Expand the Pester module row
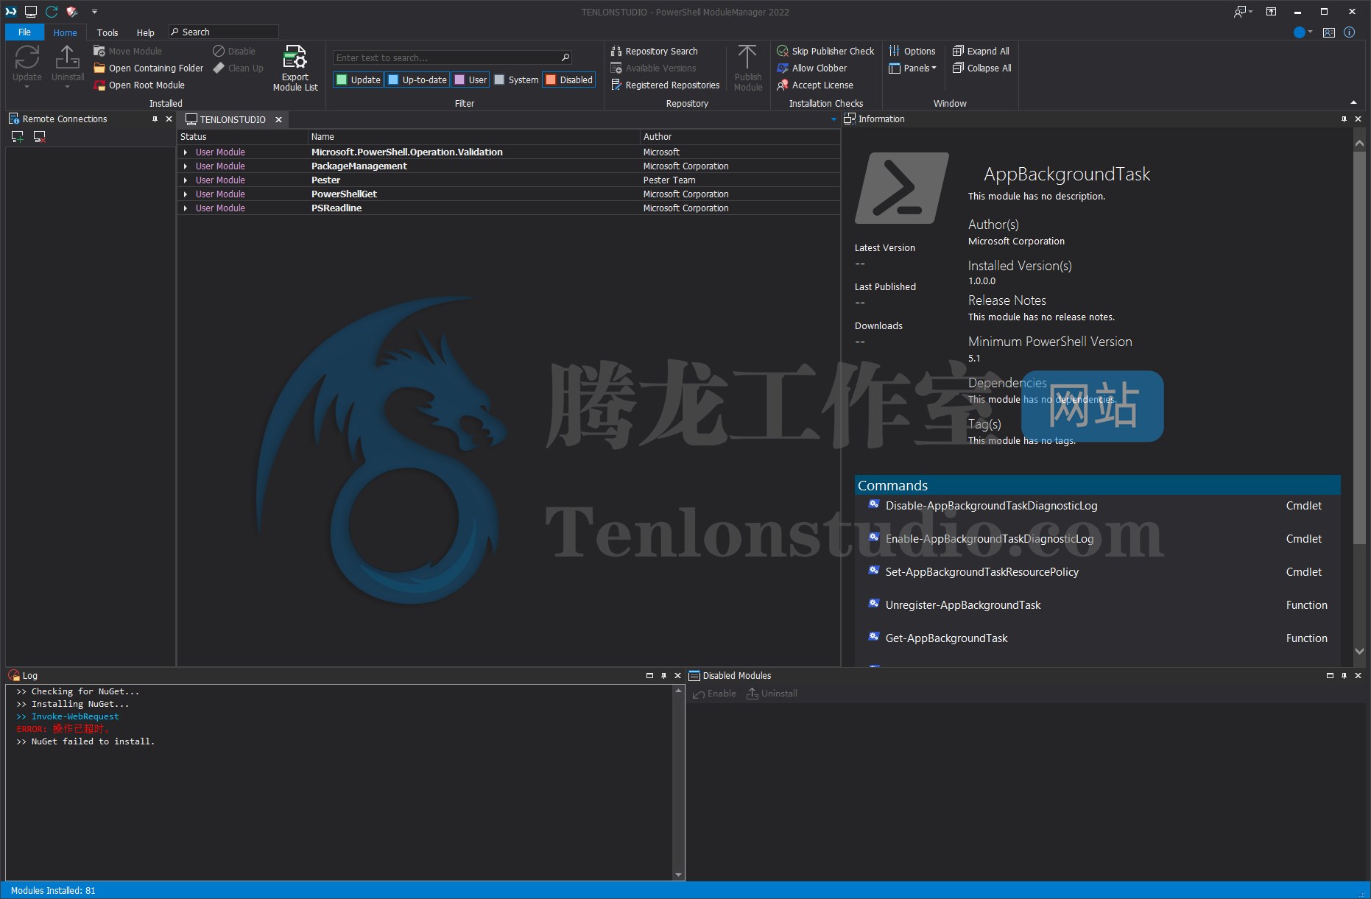This screenshot has height=899, width=1371. (186, 180)
